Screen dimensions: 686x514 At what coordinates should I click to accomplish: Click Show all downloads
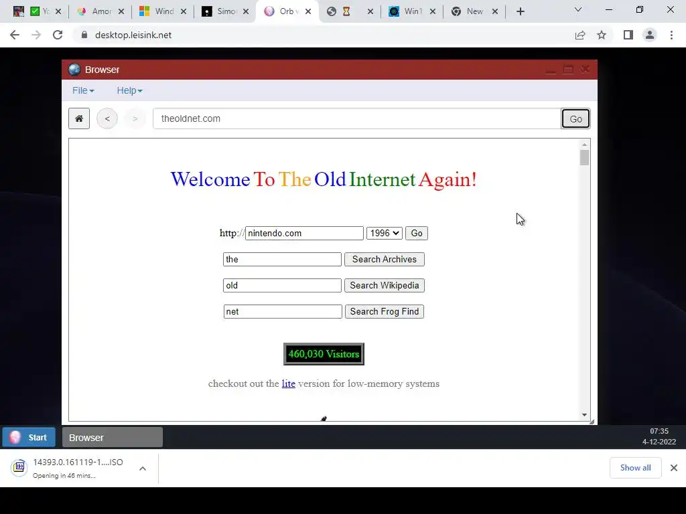635,468
